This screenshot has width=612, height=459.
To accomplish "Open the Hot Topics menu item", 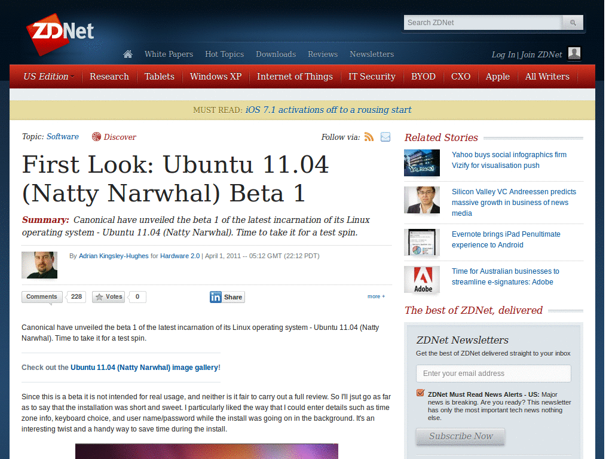I will pyautogui.click(x=225, y=54).
